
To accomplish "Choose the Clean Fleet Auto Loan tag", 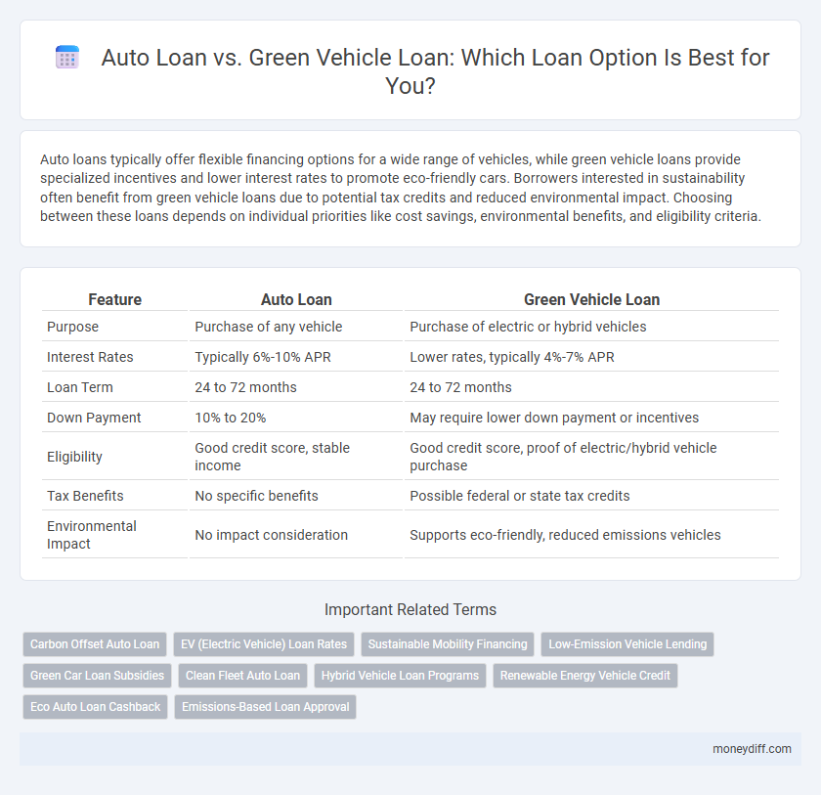I will (243, 676).
